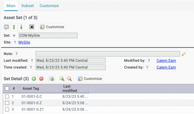The width and height of the screenshot is (194, 114).
Task: Check the row for 01-0001-0.Z1
Action: point(7,109)
